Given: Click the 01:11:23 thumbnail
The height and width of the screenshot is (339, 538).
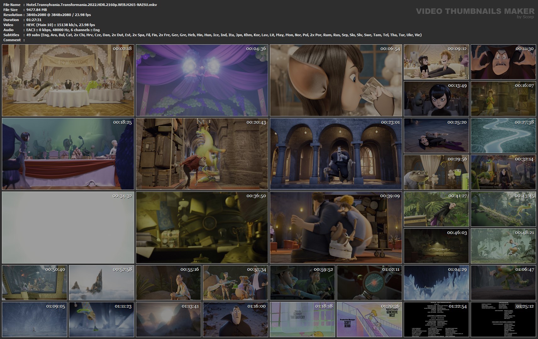Looking at the screenshot, I should 102,320.
